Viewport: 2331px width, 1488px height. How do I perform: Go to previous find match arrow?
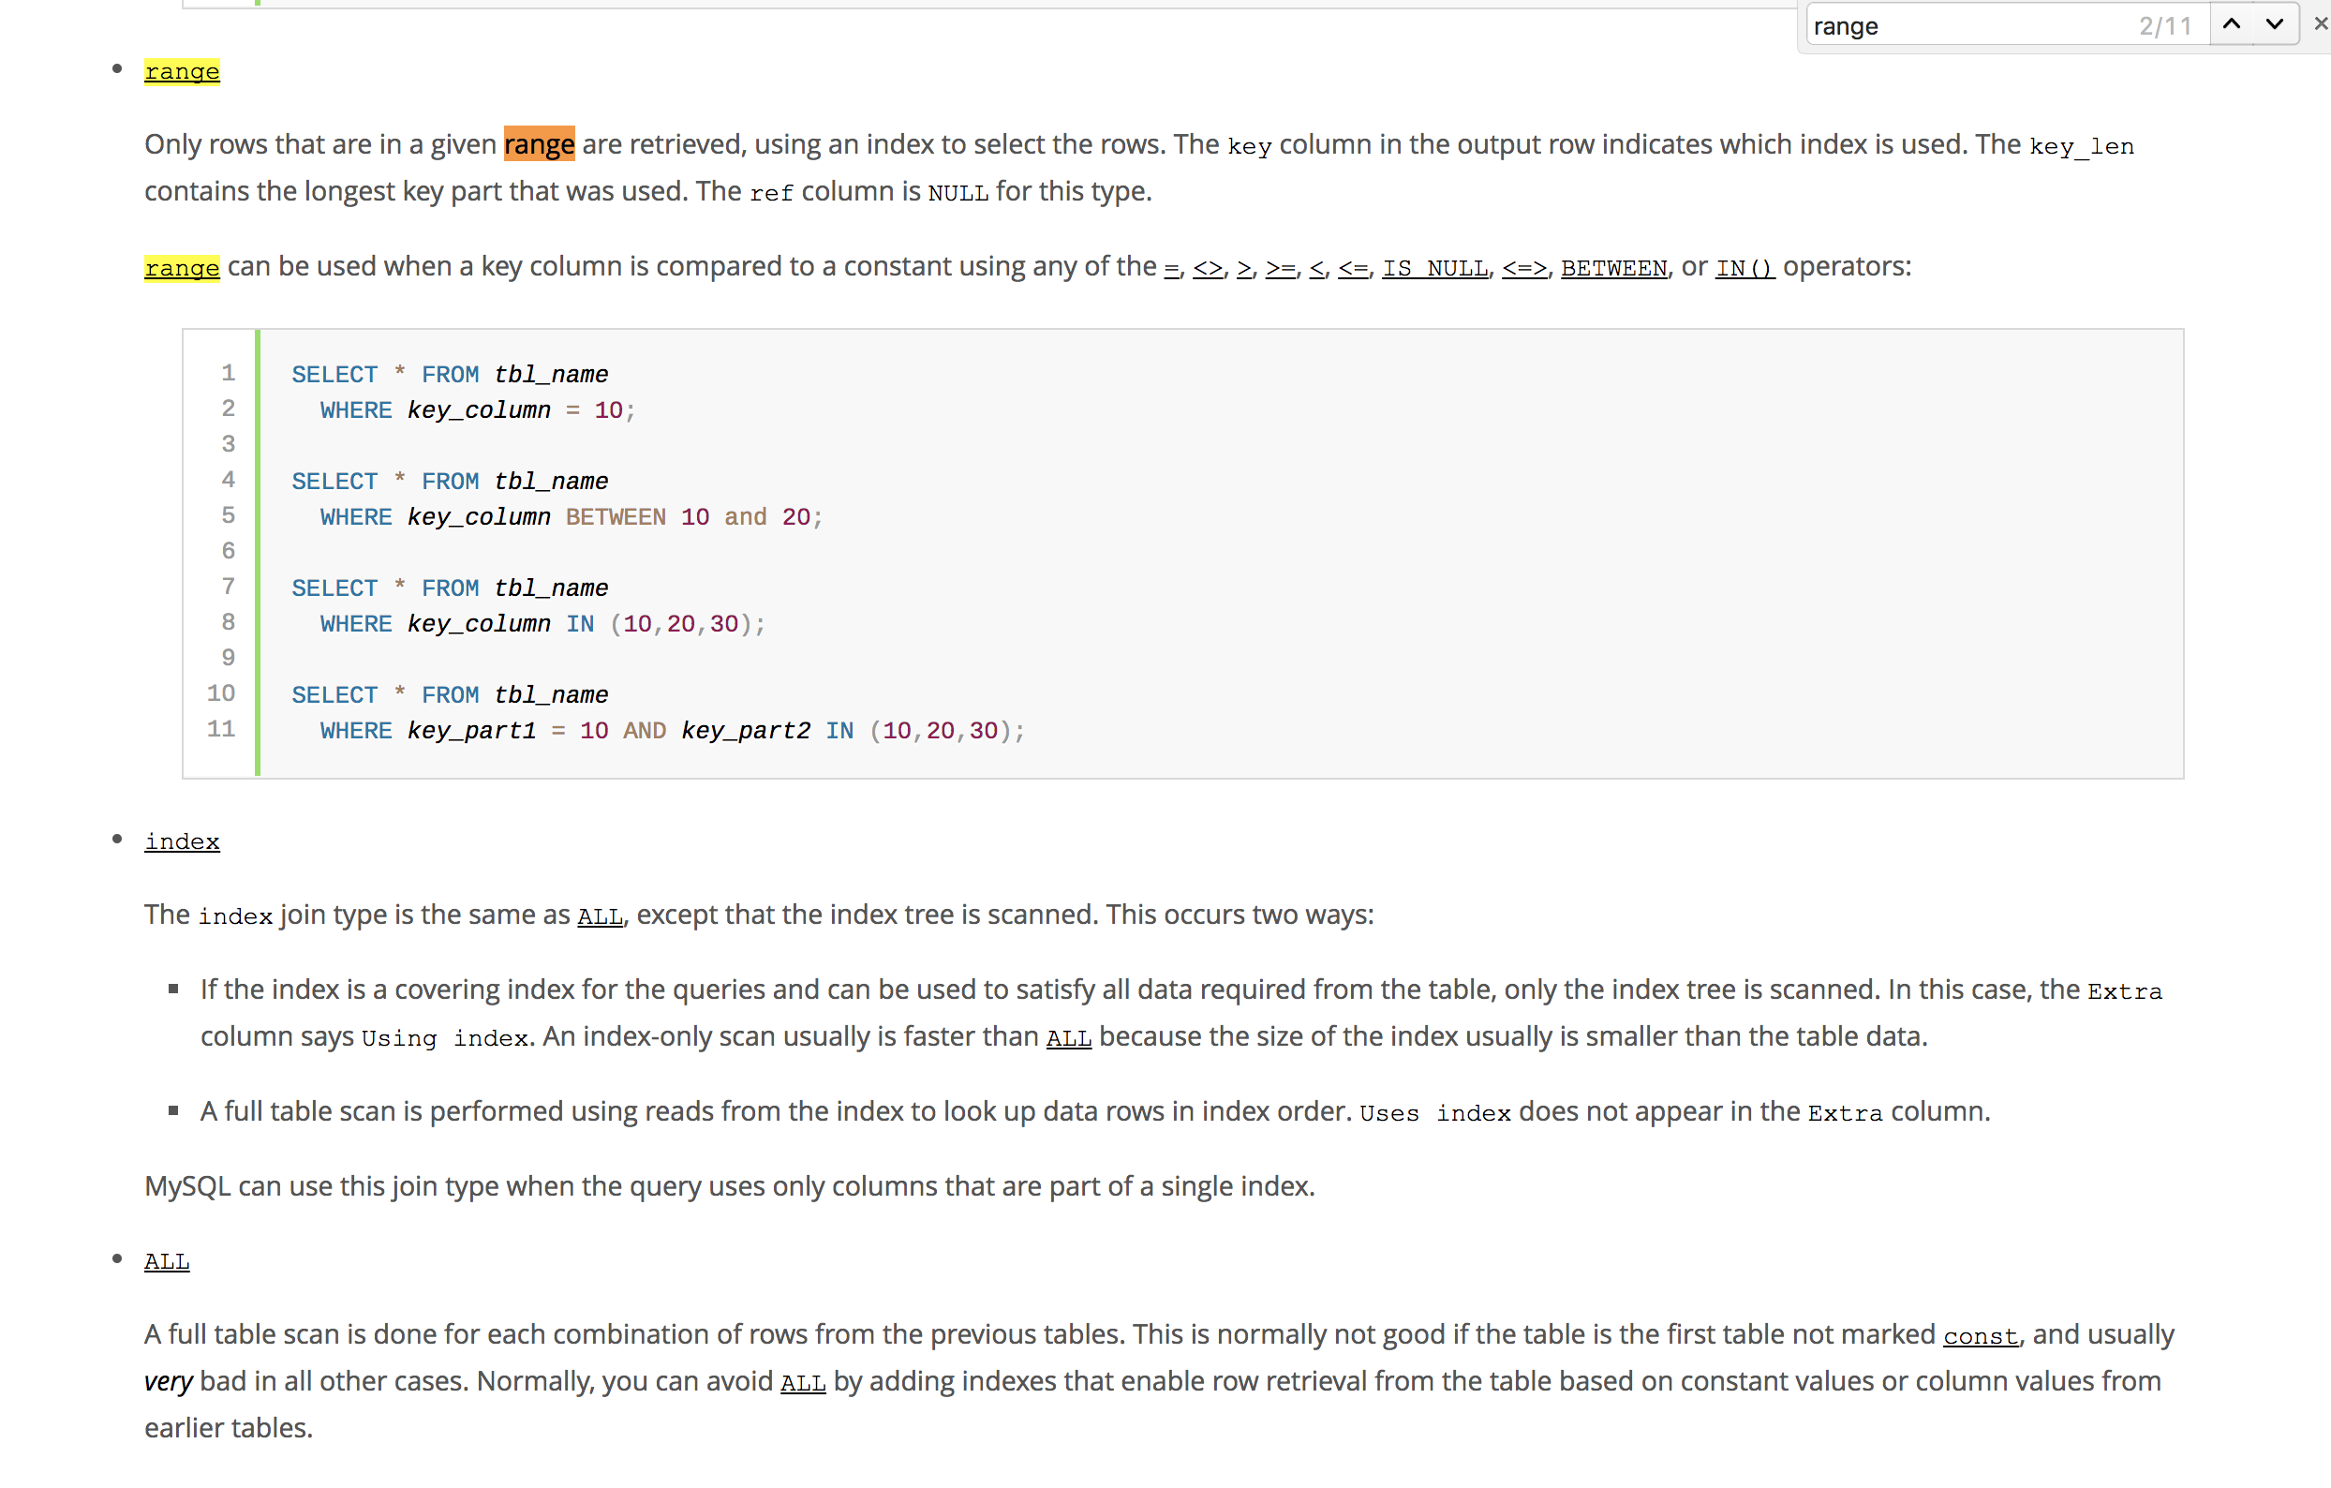point(2233,24)
